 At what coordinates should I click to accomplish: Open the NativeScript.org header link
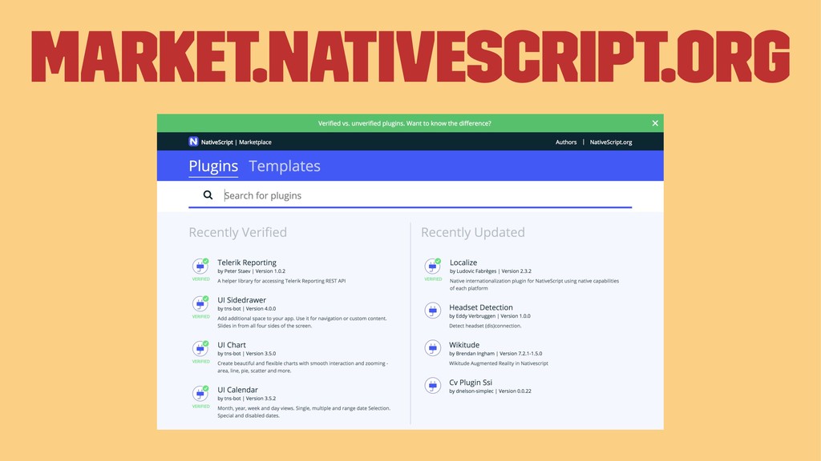pyautogui.click(x=610, y=142)
